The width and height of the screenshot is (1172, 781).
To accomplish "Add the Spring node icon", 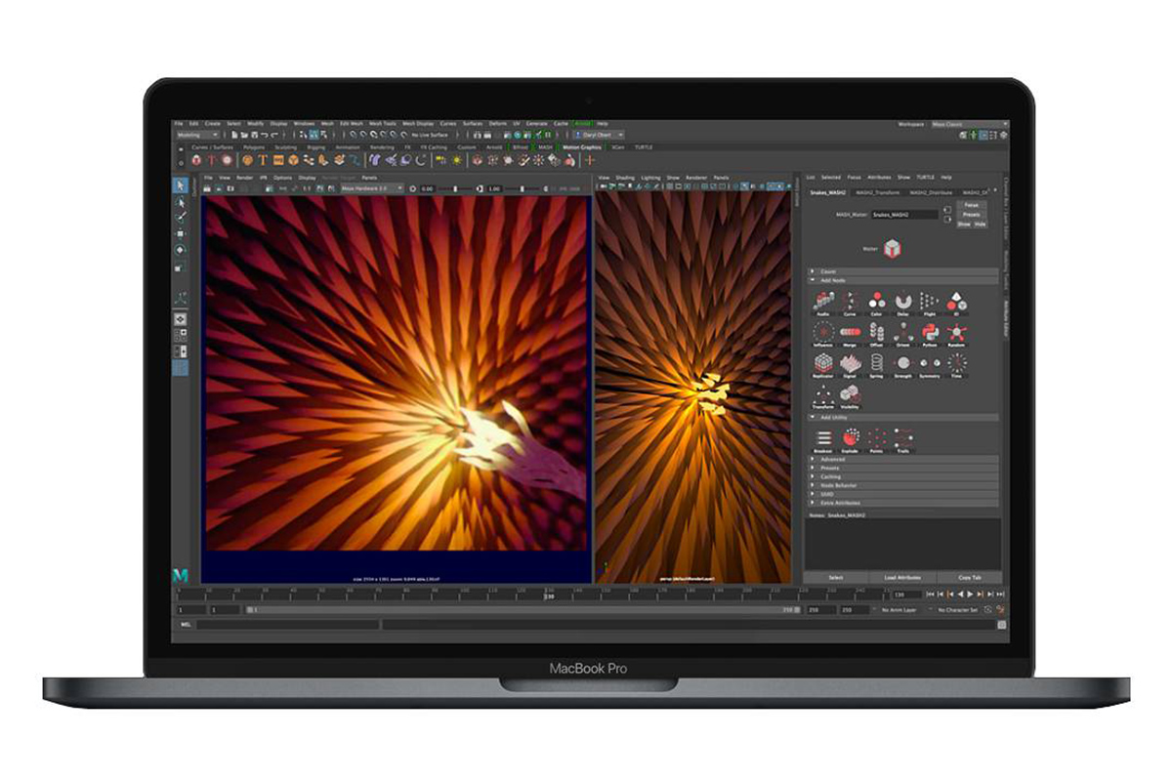I will pyautogui.click(x=876, y=363).
